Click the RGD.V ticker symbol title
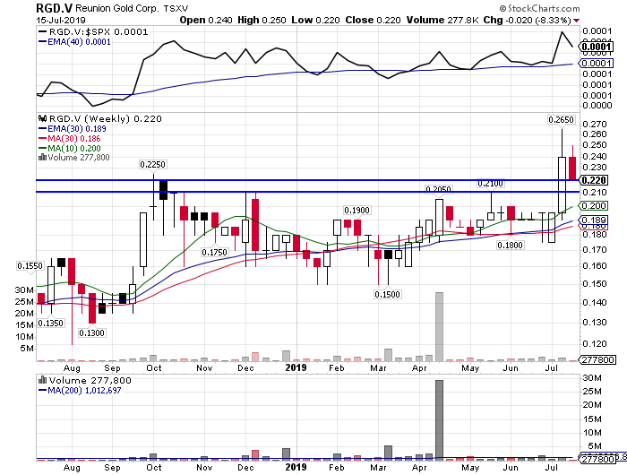This screenshot has height=475, width=627. click(x=55, y=8)
